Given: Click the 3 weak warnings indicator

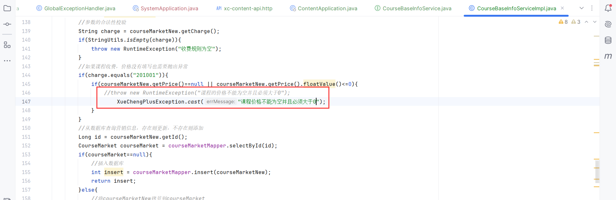Looking at the screenshot, I should (576, 22).
